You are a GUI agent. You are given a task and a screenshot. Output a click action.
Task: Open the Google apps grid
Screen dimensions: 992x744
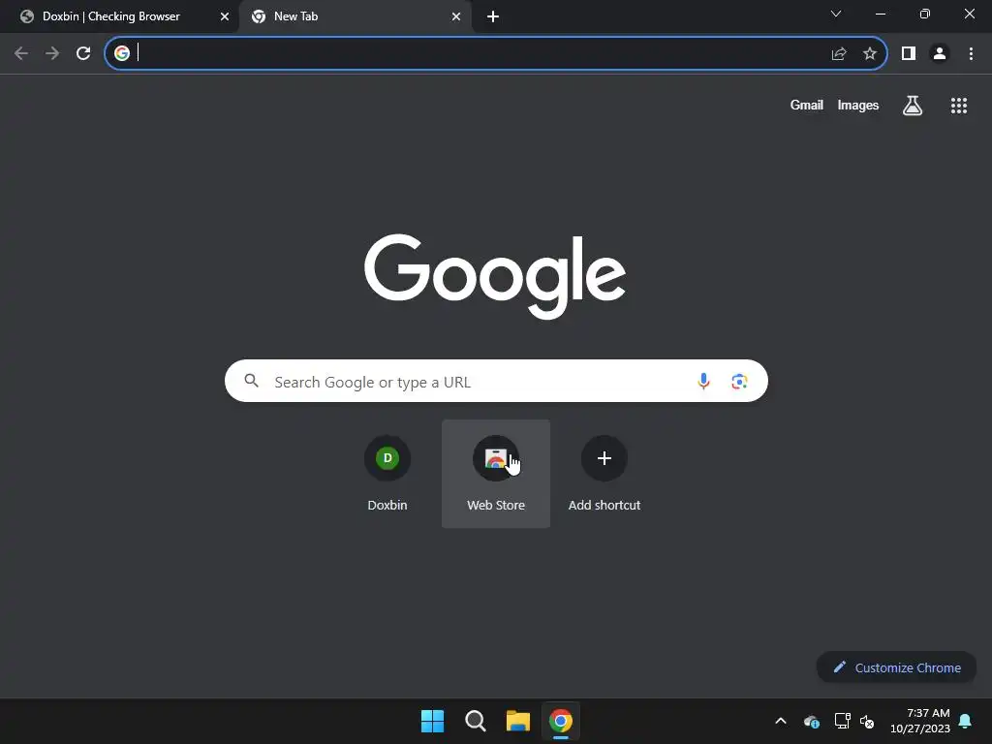pos(959,105)
